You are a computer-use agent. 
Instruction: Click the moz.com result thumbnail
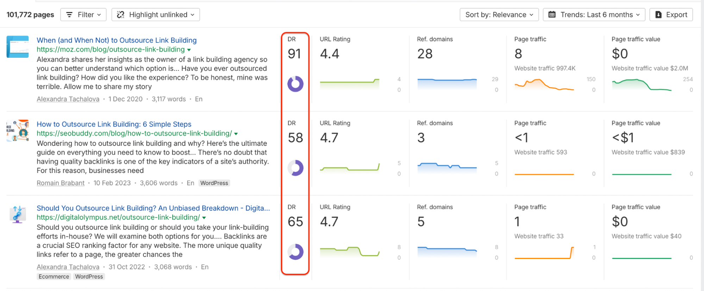18,47
